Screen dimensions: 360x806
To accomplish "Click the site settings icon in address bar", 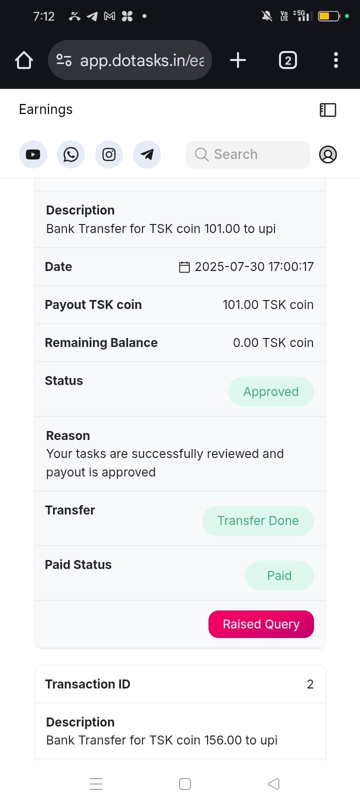I will point(64,60).
